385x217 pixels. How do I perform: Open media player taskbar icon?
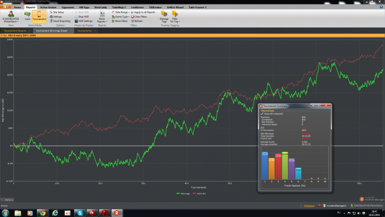[x=30, y=213]
